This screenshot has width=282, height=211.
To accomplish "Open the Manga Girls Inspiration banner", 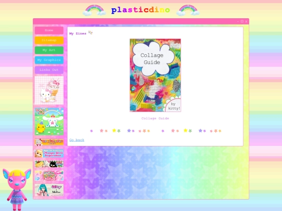I will pyautogui.click(x=49, y=153).
